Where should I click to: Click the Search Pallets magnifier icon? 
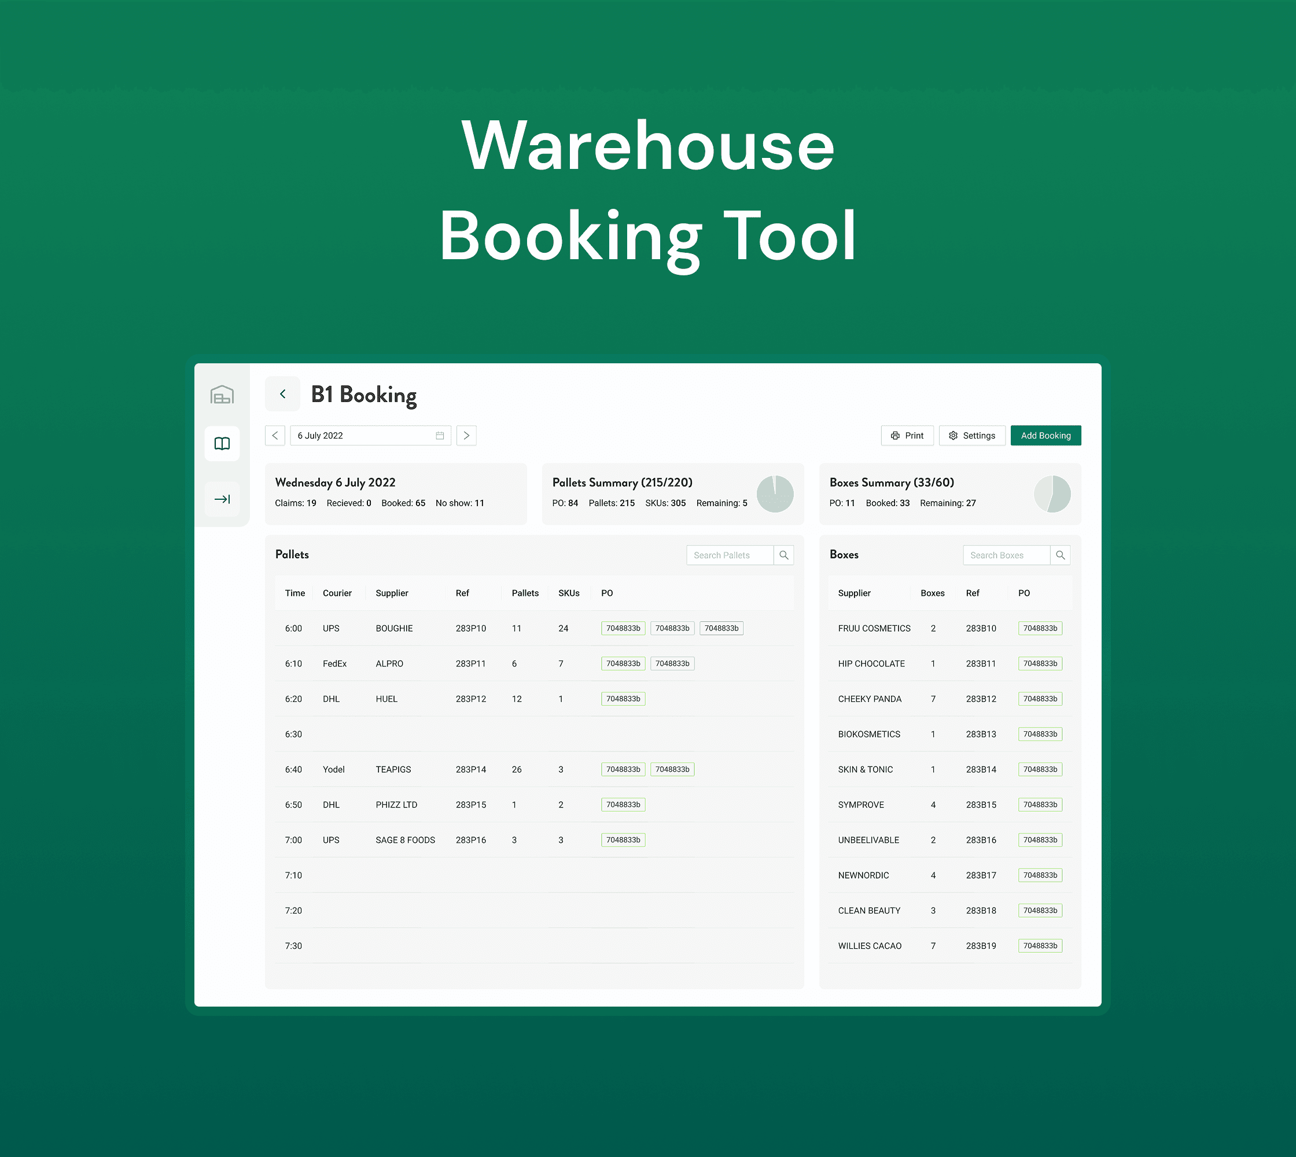click(x=783, y=555)
